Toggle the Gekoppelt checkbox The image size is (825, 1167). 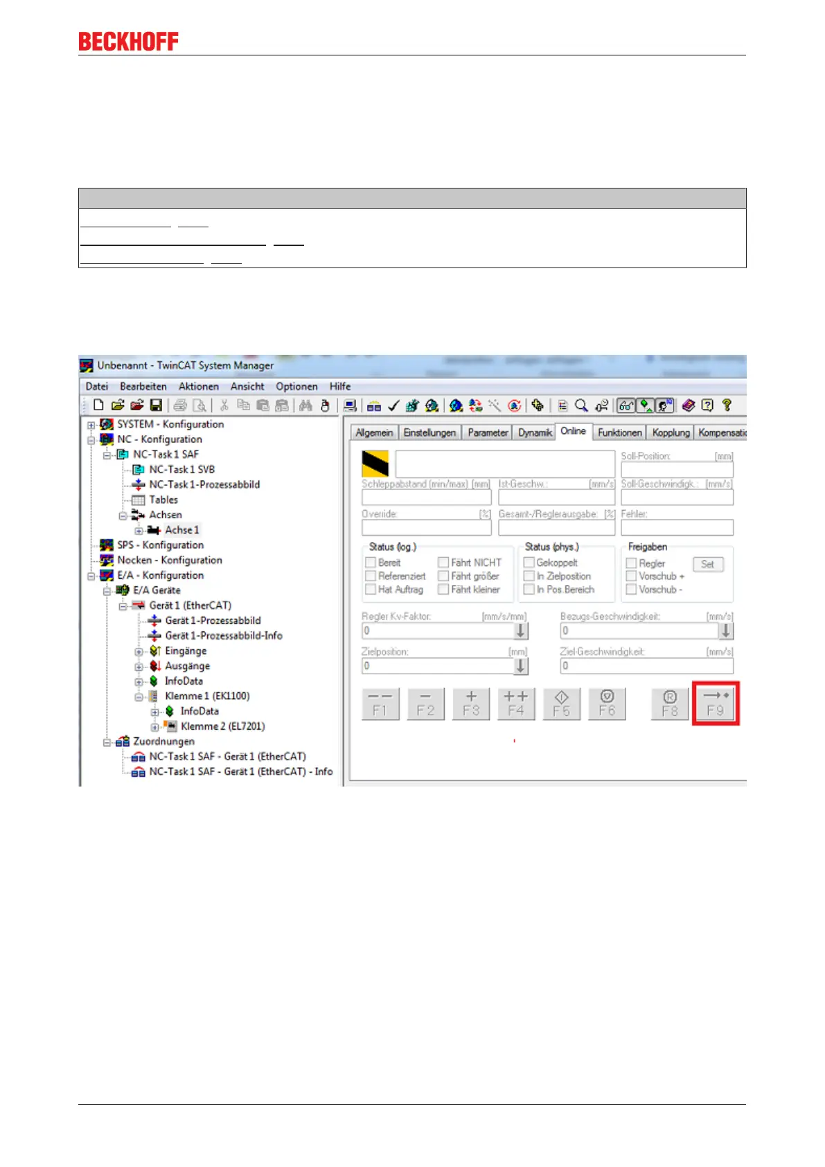[529, 563]
